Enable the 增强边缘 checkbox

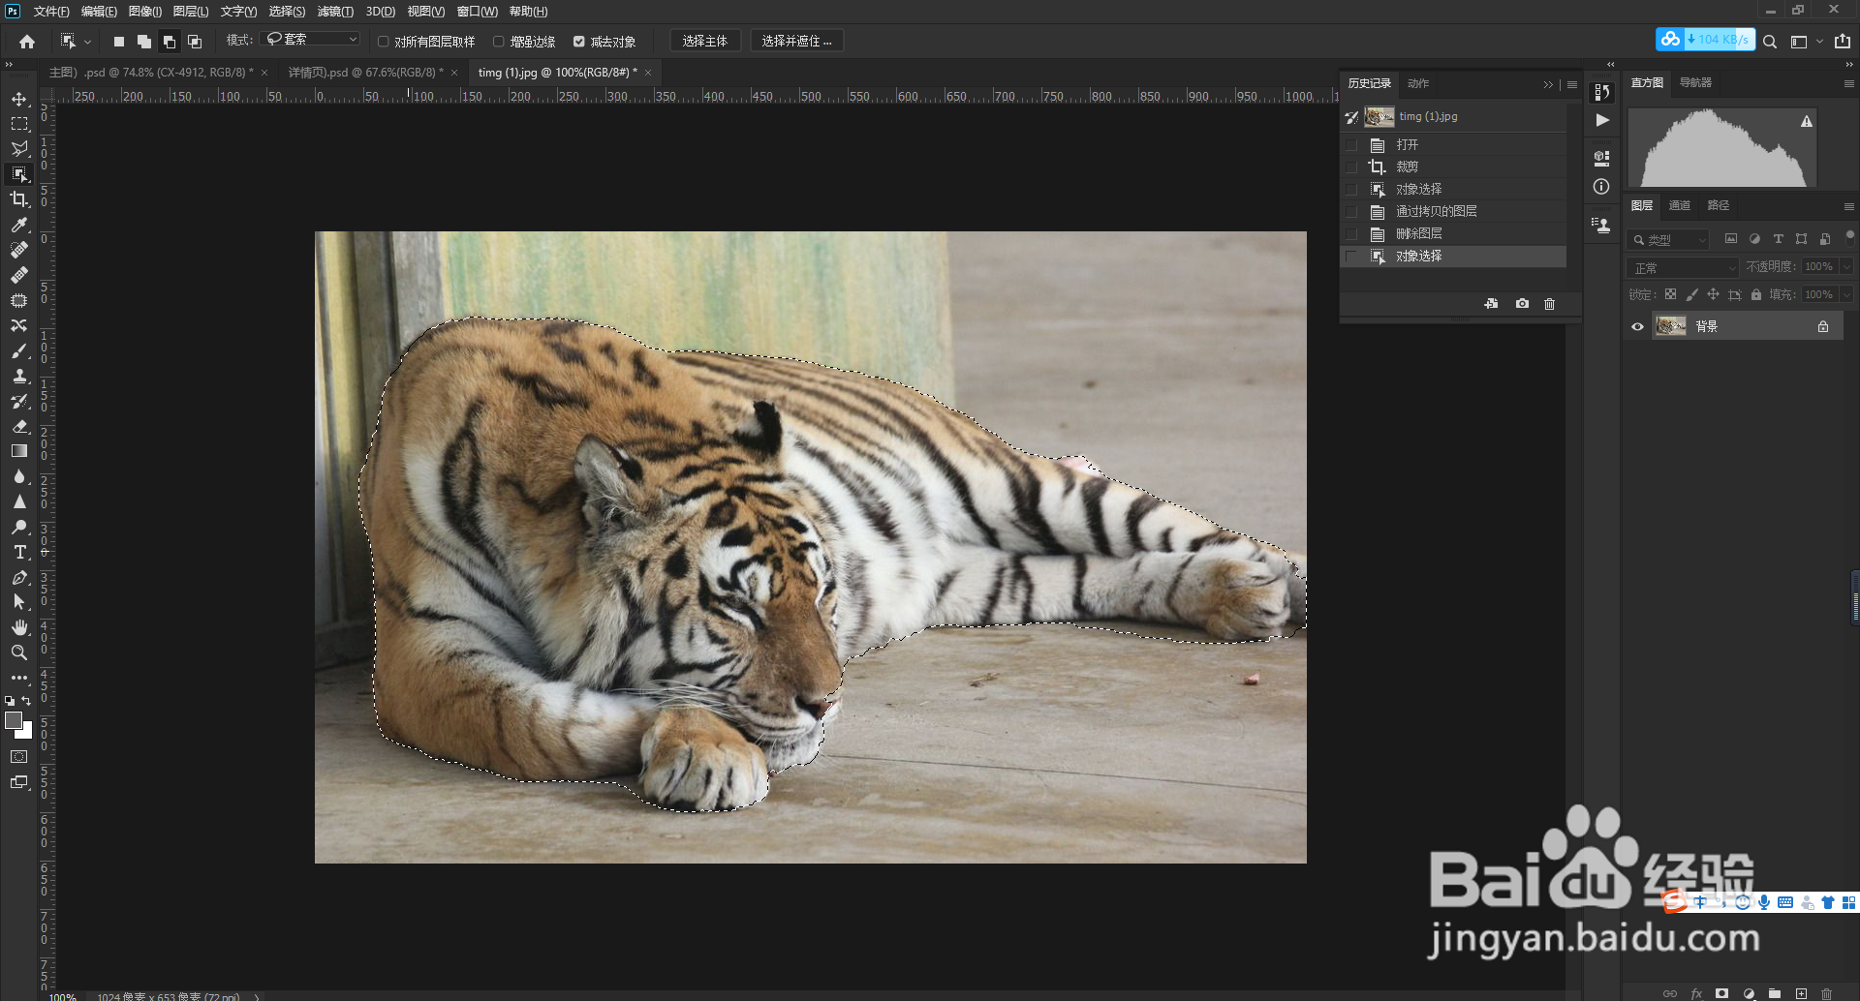[499, 42]
